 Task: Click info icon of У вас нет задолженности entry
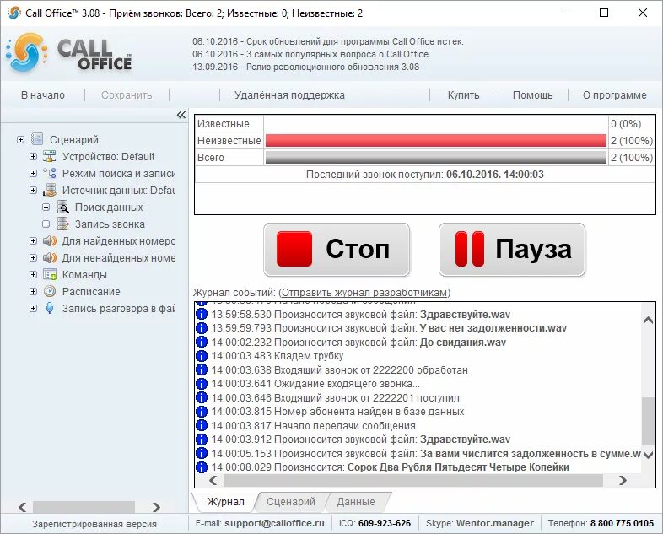[x=202, y=328]
